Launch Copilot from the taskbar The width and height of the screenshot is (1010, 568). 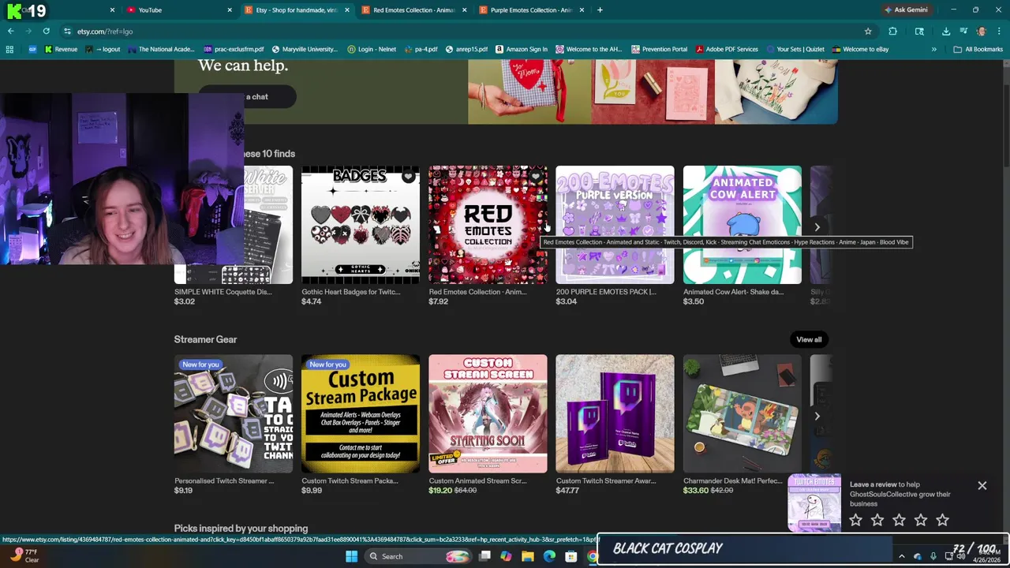506,556
